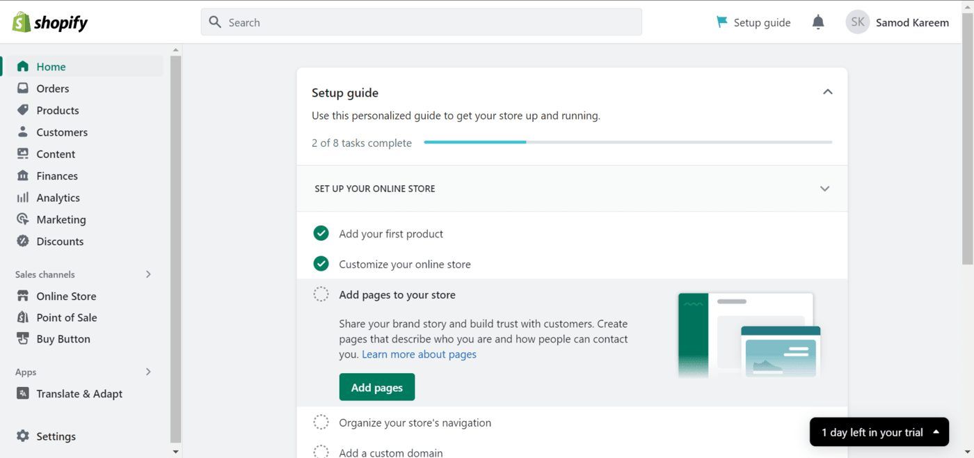Expand the Apps section arrow

(x=148, y=372)
